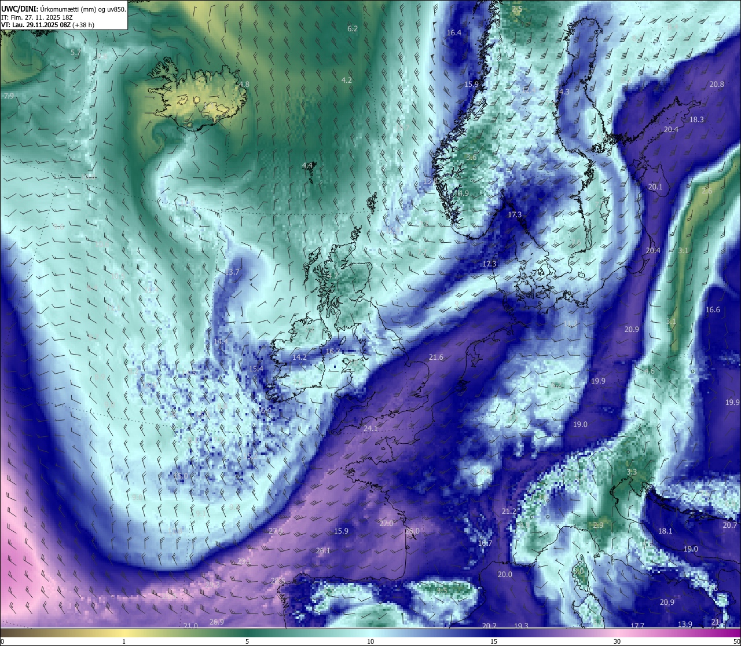The image size is (741, 646).
Task: Click the map value '4.2' east of Iceland
Action: pyautogui.click(x=347, y=80)
